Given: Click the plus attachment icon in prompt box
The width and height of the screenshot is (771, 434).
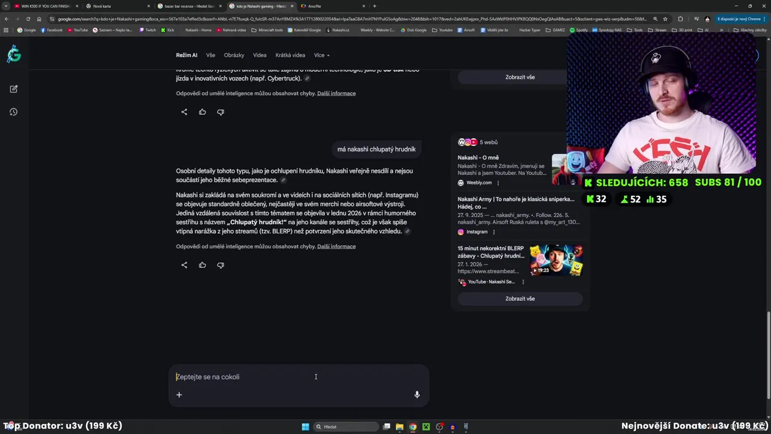Looking at the screenshot, I should pyautogui.click(x=179, y=395).
